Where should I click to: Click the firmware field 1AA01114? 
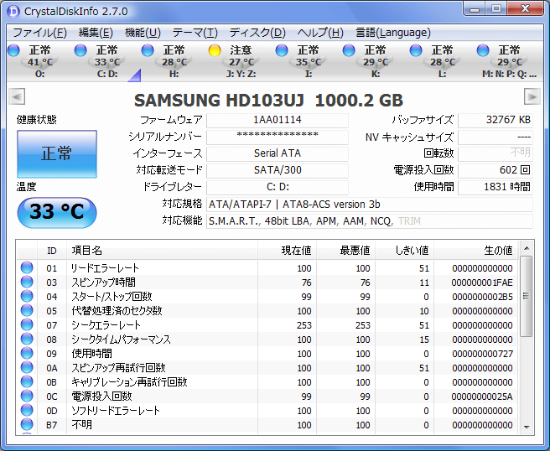(278, 120)
